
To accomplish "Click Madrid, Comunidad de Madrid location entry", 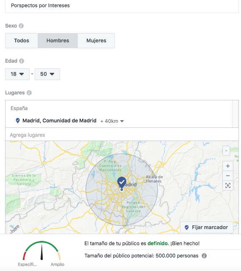I will pos(59,120).
